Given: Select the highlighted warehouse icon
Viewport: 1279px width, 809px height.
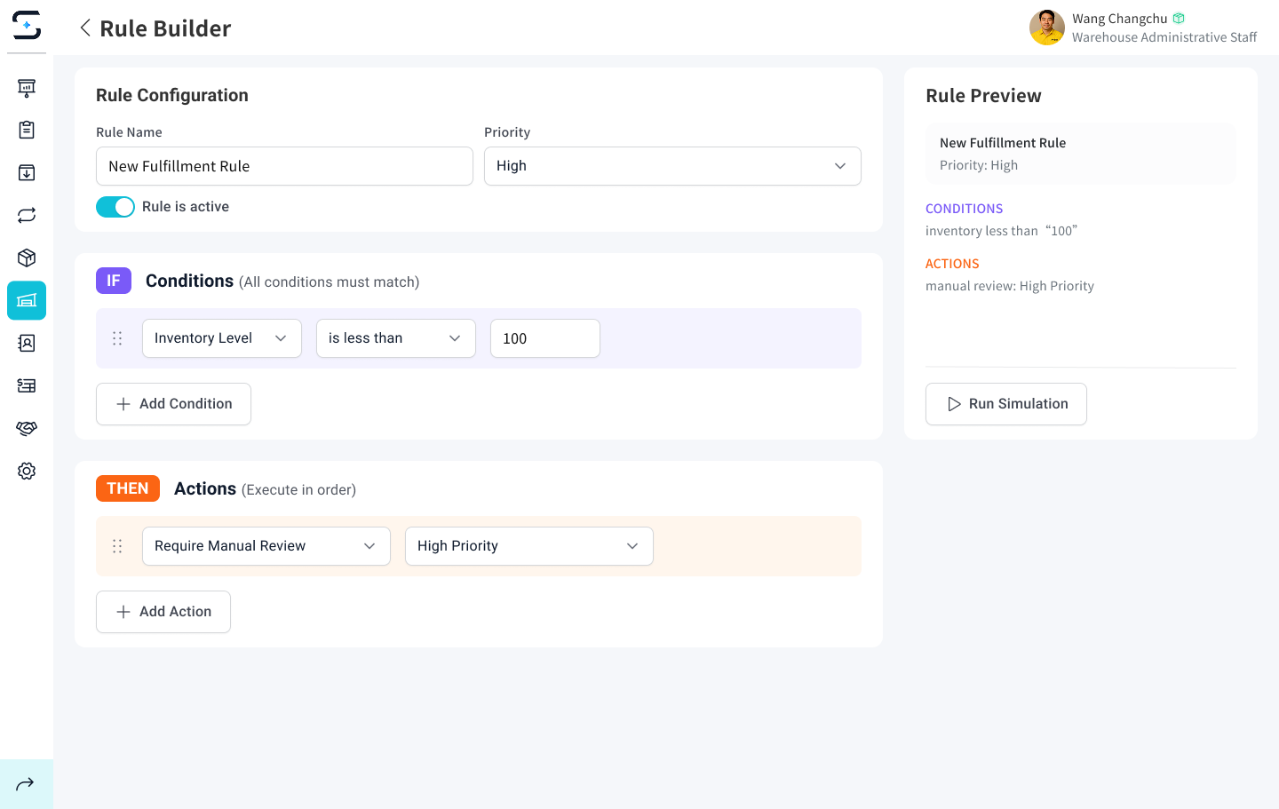Looking at the screenshot, I should (x=27, y=300).
